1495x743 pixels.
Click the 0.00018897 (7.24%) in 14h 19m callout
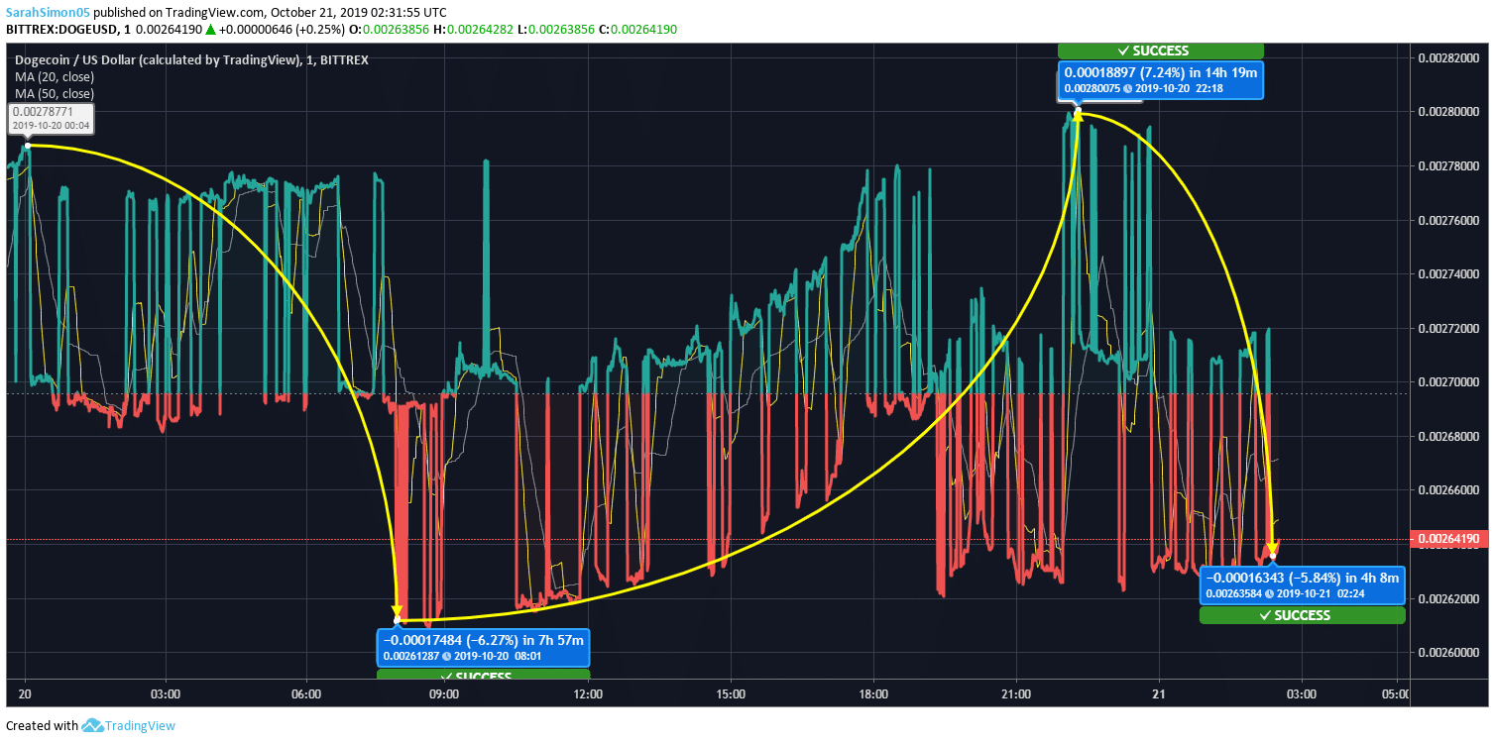coord(1161,80)
